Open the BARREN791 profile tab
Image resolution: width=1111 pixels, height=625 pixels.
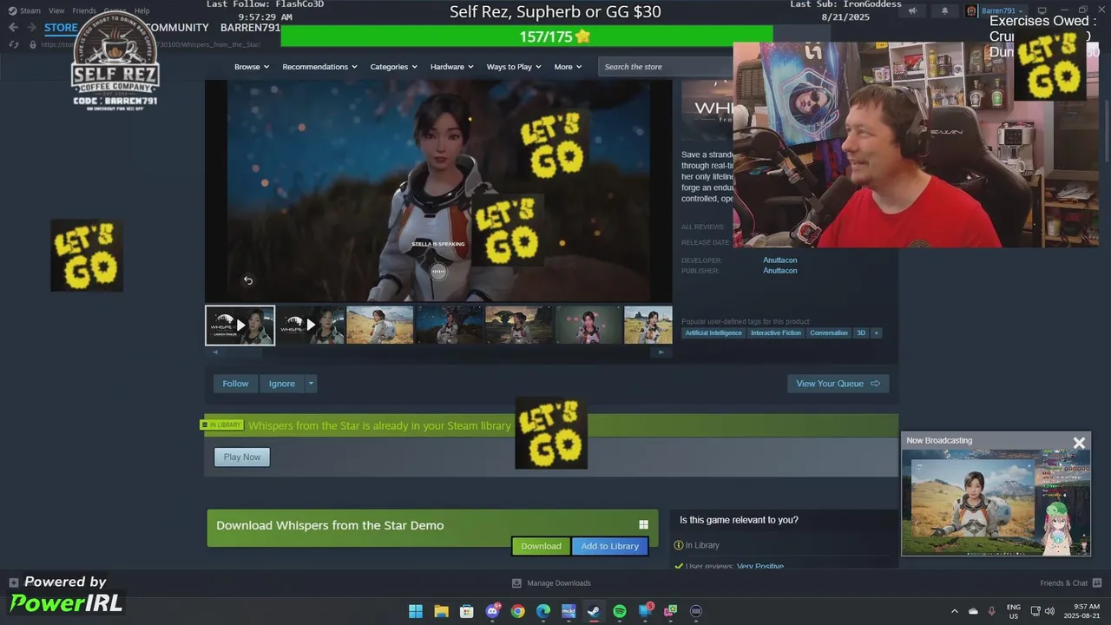coord(250,27)
